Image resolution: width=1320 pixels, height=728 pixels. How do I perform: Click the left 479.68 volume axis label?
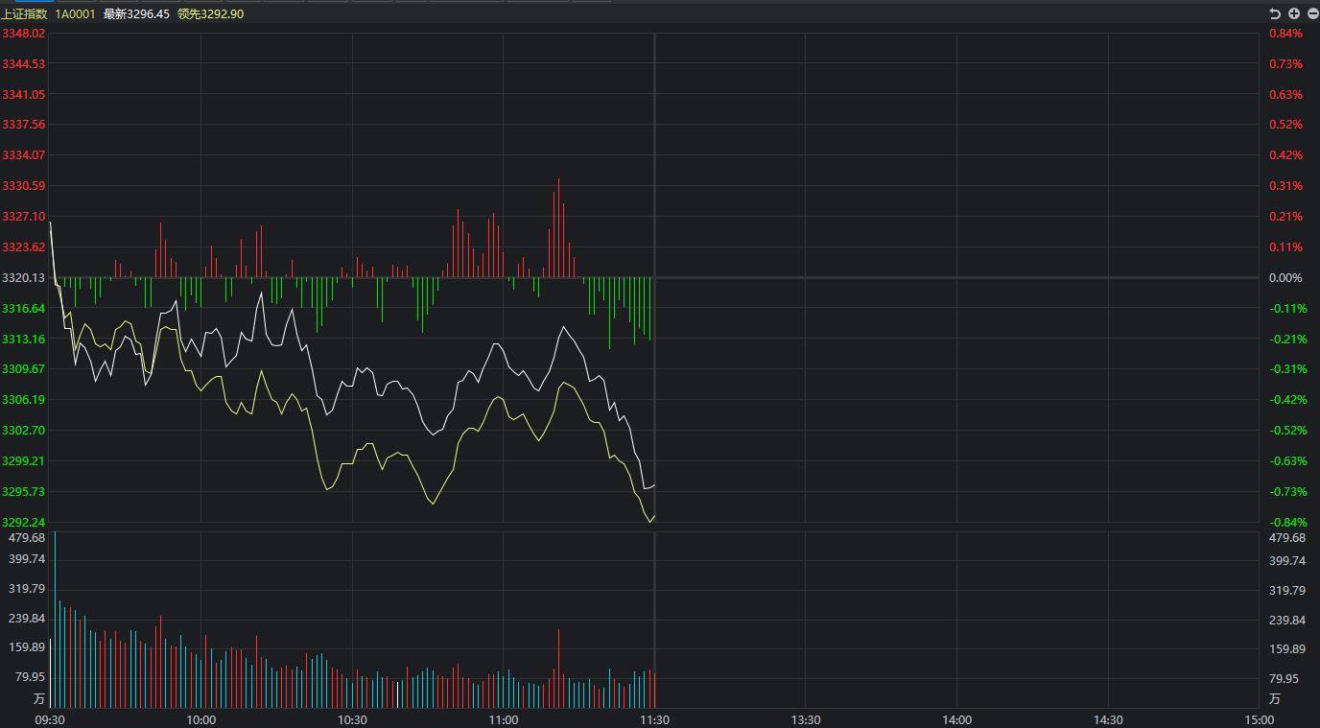click(27, 538)
